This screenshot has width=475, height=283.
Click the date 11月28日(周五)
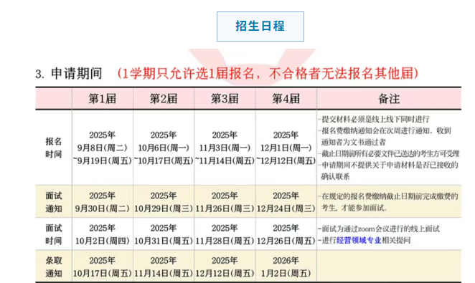tap(225, 241)
